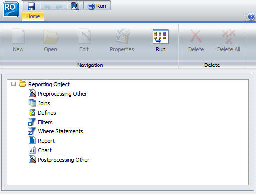
Task: Select Chart in the tree
Action: [45, 150]
